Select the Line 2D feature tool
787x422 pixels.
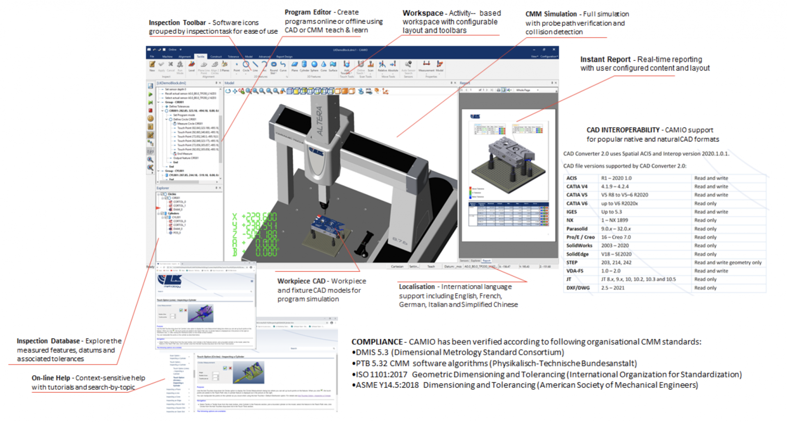[x=255, y=66]
